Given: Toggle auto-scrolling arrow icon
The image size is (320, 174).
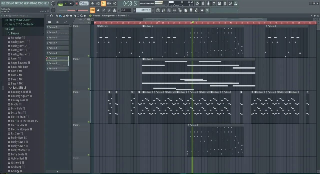Looking at the screenshot, I should pyautogui.click(x=98, y=10).
